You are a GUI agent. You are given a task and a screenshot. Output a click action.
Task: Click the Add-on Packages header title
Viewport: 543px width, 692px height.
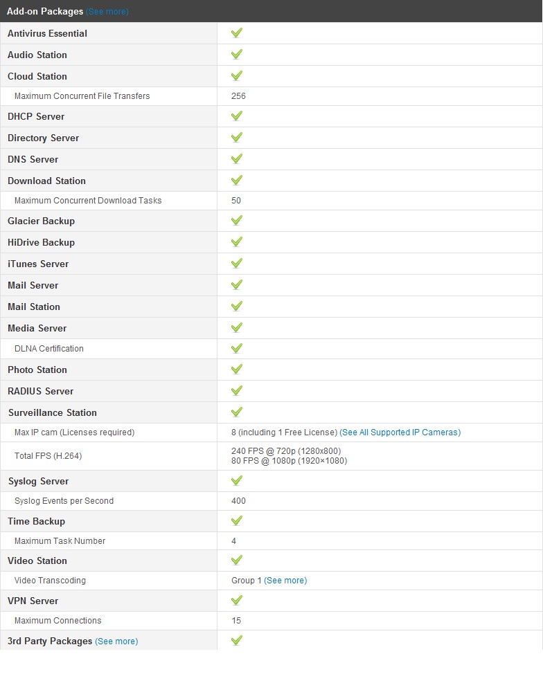[45, 12]
